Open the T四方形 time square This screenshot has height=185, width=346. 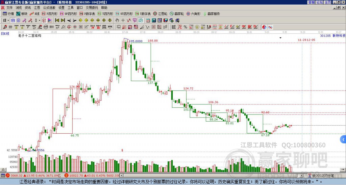point(105,14)
